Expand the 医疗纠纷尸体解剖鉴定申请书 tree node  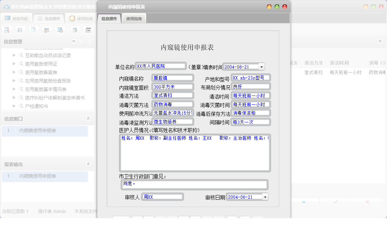(x=14, y=97)
